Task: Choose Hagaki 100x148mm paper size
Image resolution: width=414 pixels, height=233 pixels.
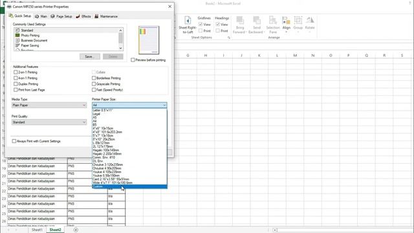Action: [x=129, y=150]
